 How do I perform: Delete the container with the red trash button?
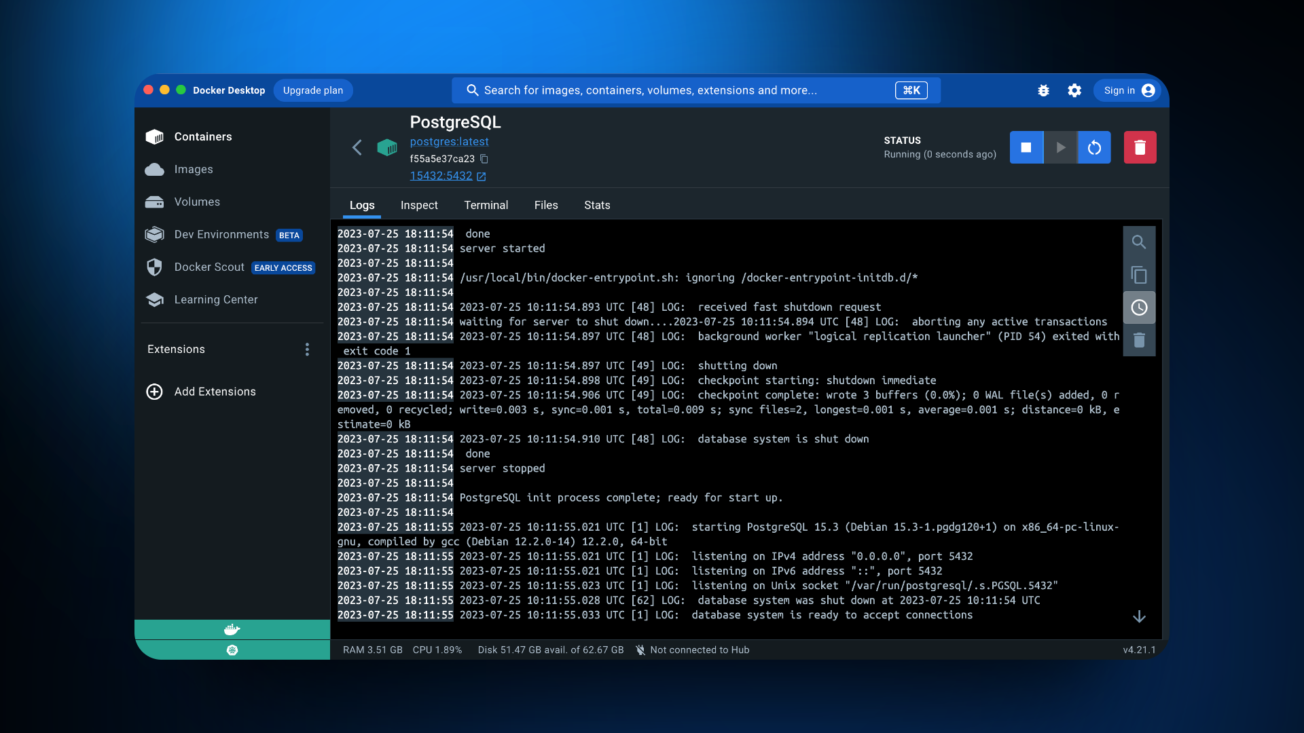1140,147
